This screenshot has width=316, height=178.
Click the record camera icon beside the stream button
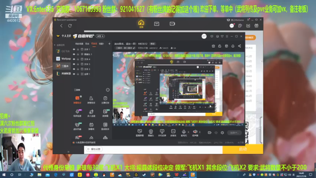pyautogui.click(x=209, y=133)
